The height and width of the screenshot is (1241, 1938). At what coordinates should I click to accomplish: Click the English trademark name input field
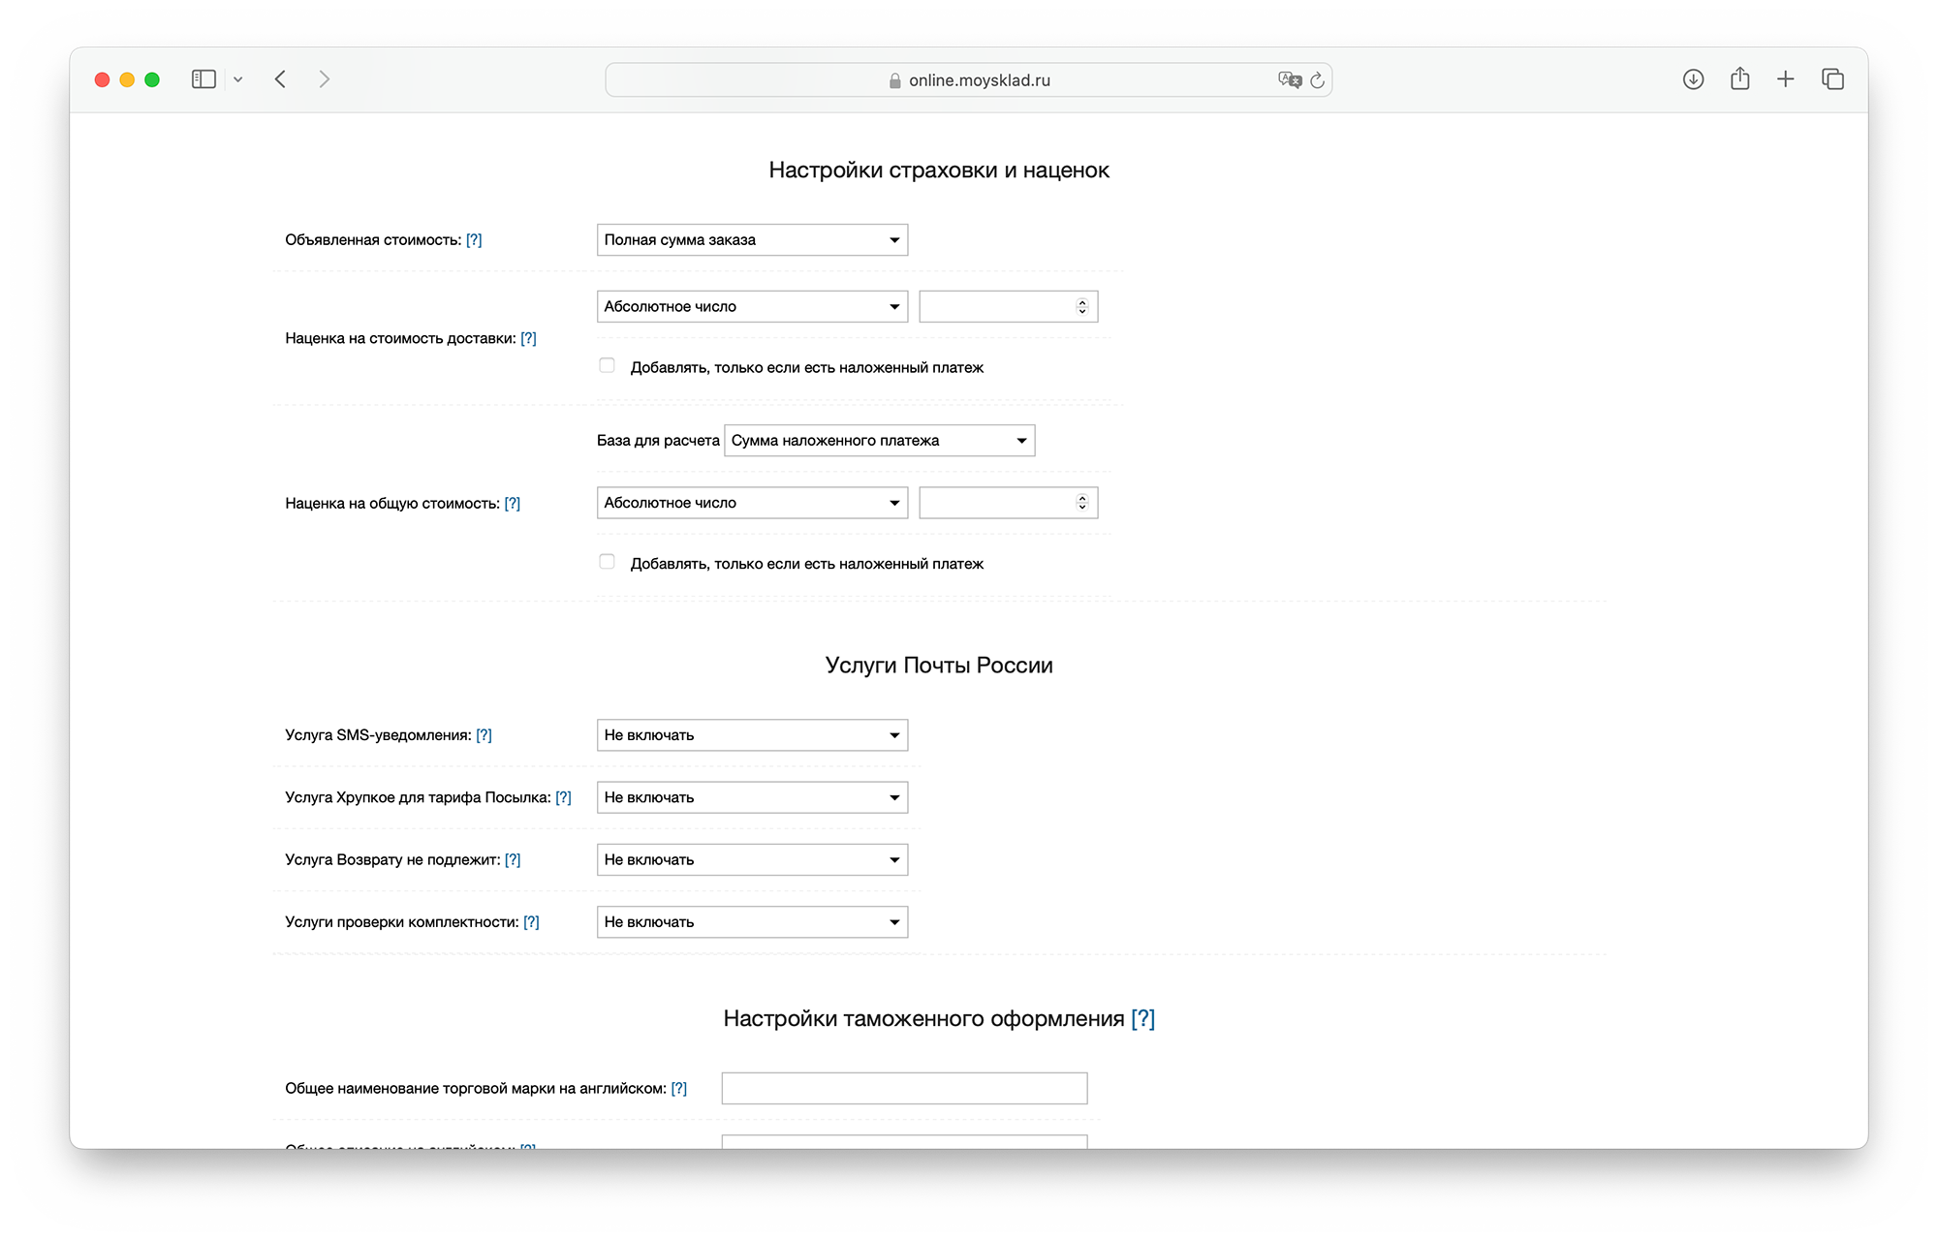[x=904, y=1089]
